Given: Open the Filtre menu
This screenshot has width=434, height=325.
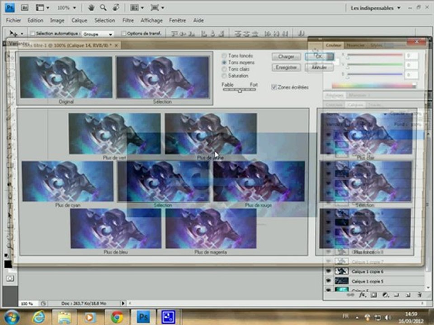Looking at the screenshot, I should click(x=128, y=20).
